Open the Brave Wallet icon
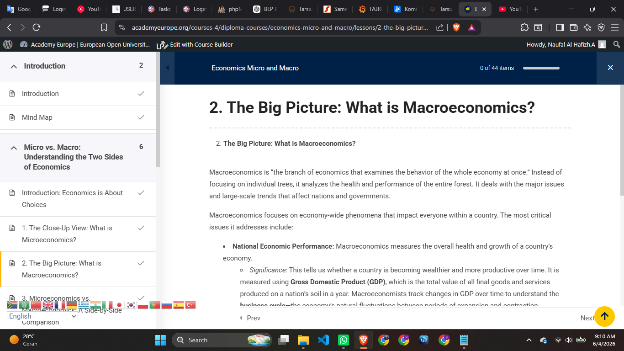This screenshot has height=351, width=624. (574, 27)
